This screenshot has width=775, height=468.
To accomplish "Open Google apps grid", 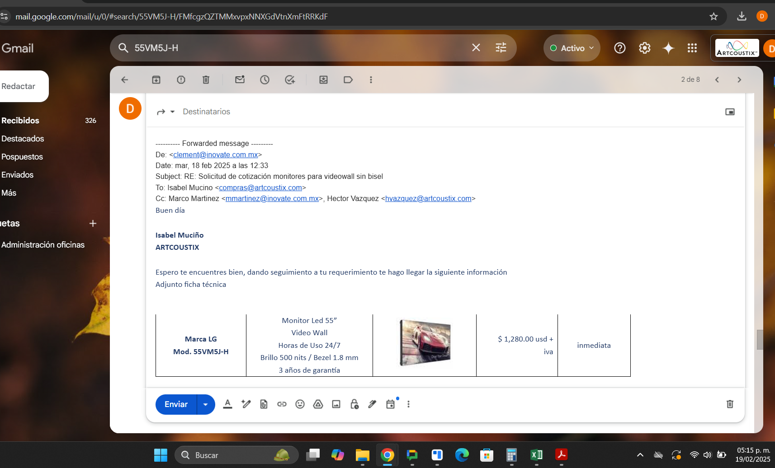I will tap(692, 48).
